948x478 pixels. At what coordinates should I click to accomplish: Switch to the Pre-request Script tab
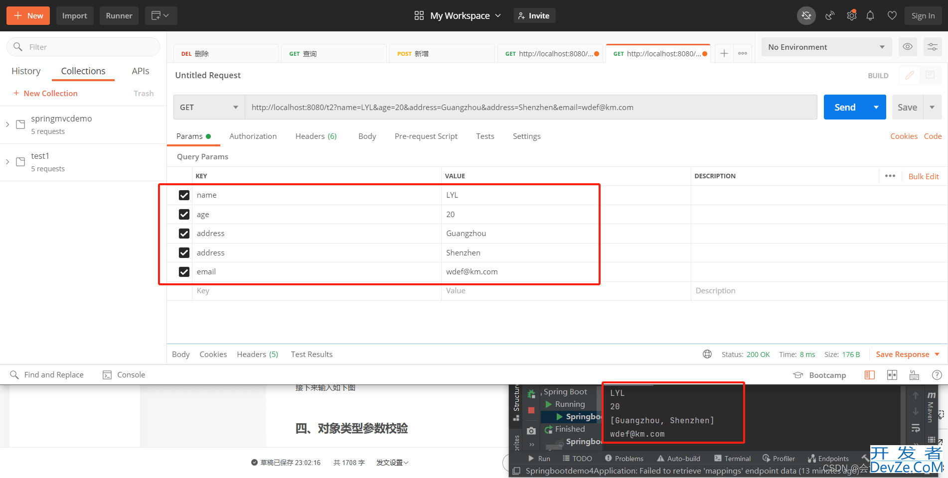[x=426, y=136]
